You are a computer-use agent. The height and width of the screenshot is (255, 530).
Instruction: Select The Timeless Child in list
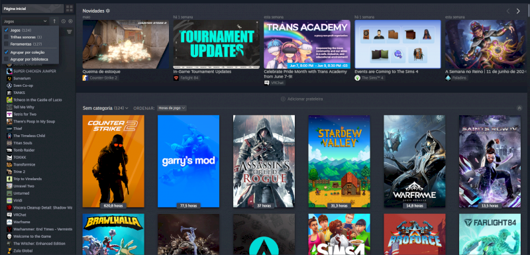coord(29,136)
